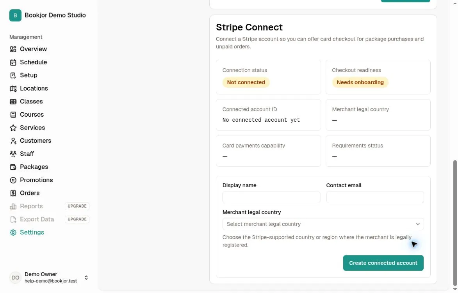Open the Locations section
Screen dimensions: 458x293
(x=34, y=89)
